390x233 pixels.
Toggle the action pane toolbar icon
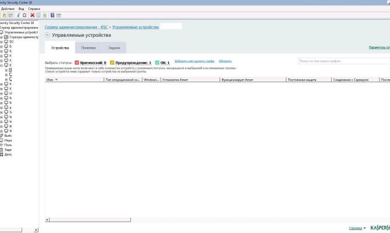[x=58, y=15]
